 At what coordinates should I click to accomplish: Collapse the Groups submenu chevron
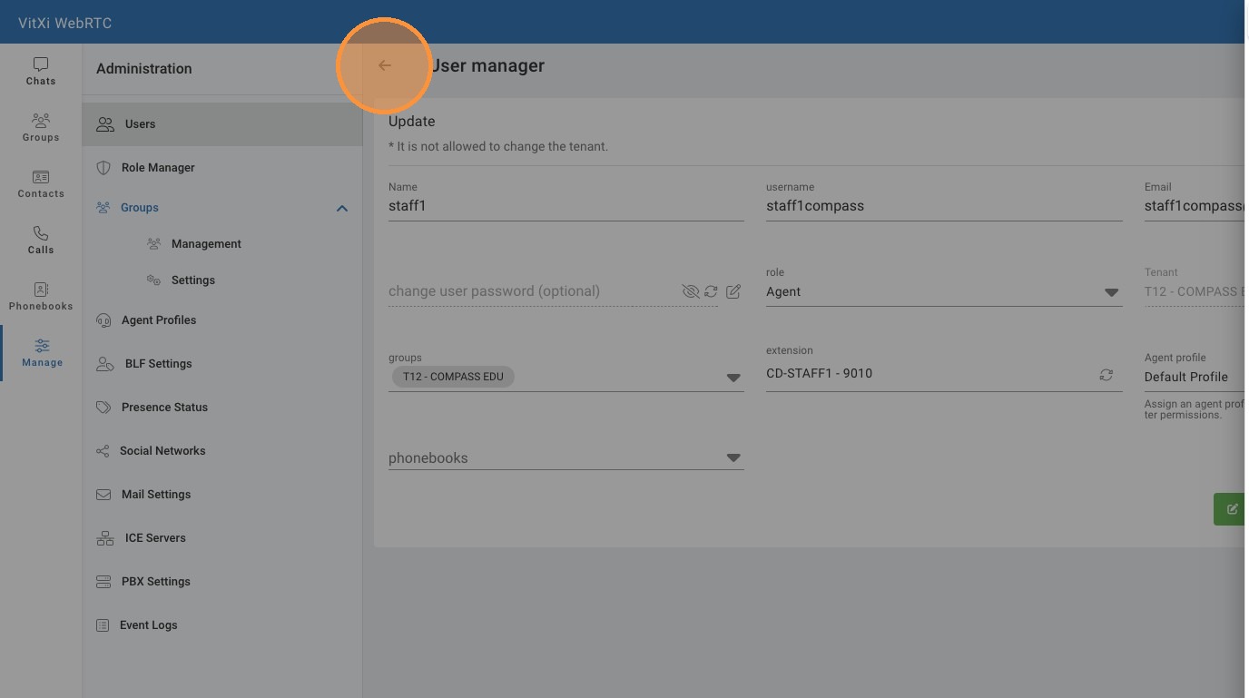[x=342, y=208]
